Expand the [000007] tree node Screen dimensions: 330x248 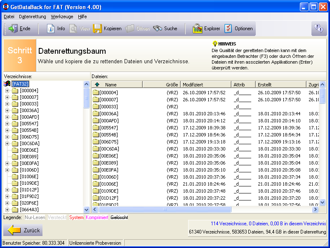point(7,97)
